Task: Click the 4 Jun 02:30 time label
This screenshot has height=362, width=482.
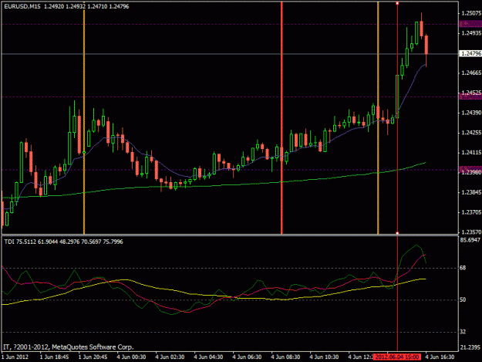Action: pos(170,357)
